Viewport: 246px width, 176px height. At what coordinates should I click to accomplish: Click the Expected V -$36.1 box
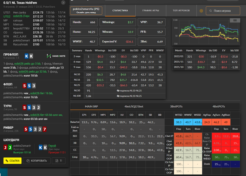tap(118, 41)
